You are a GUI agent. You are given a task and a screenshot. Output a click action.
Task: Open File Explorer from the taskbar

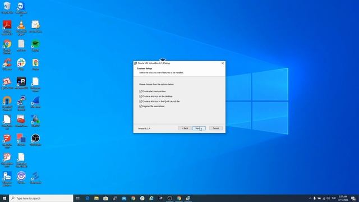point(96,198)
